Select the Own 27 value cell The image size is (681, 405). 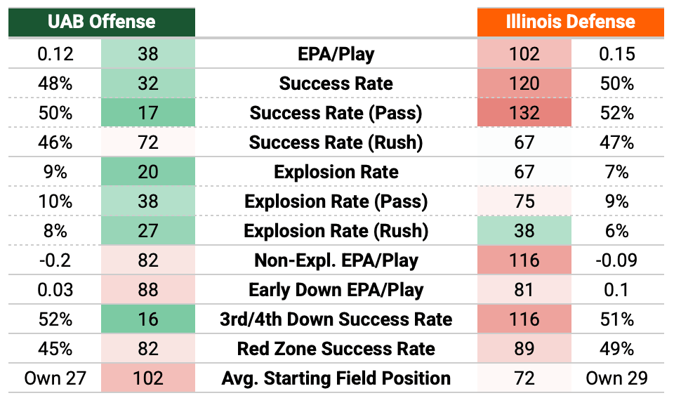[x=55, y=378]
